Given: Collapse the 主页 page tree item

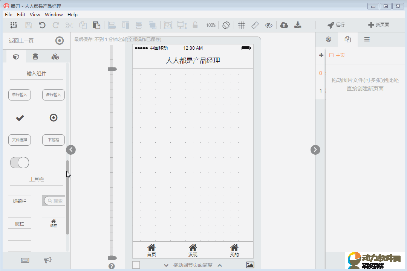Looking at the screenshot, I should 331,55.
